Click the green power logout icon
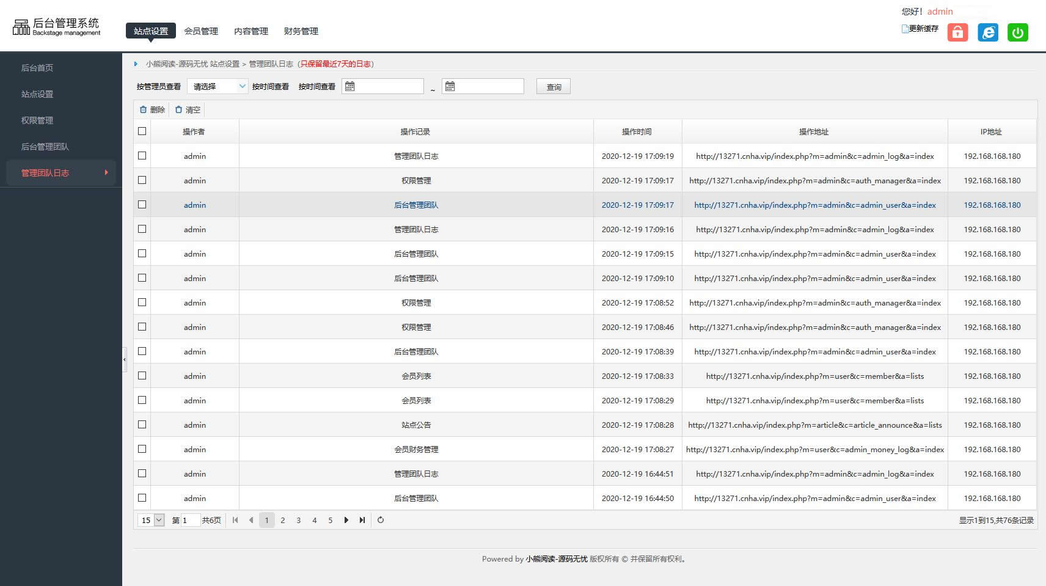Viewport: 1046px width, 586px height. pos(1018,32)
